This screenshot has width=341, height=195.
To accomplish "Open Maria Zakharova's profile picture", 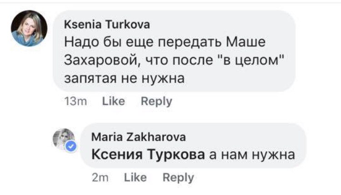I will (x=65, y=139).
